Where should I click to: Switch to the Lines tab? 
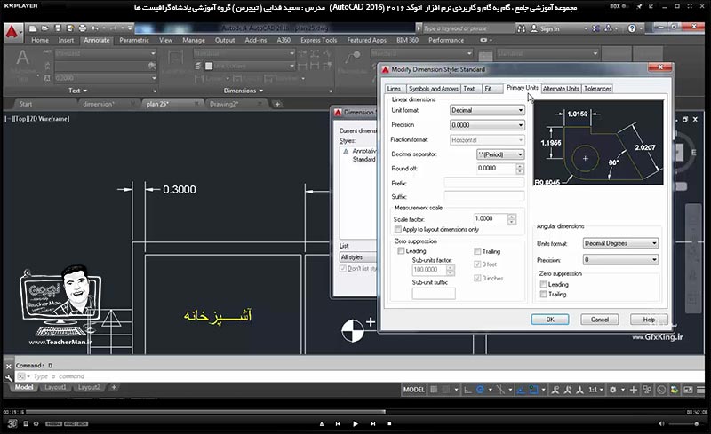(x=394, y=89)
